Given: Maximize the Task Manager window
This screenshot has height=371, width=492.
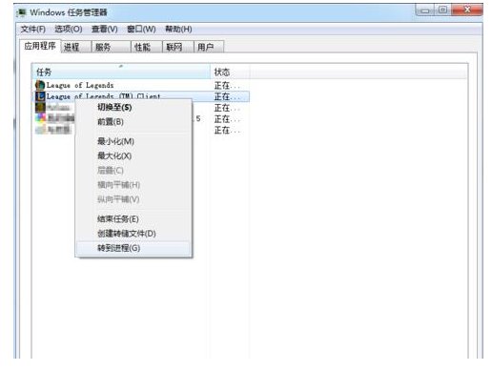Looking at the screenshot, I should [x=442, y=10].
